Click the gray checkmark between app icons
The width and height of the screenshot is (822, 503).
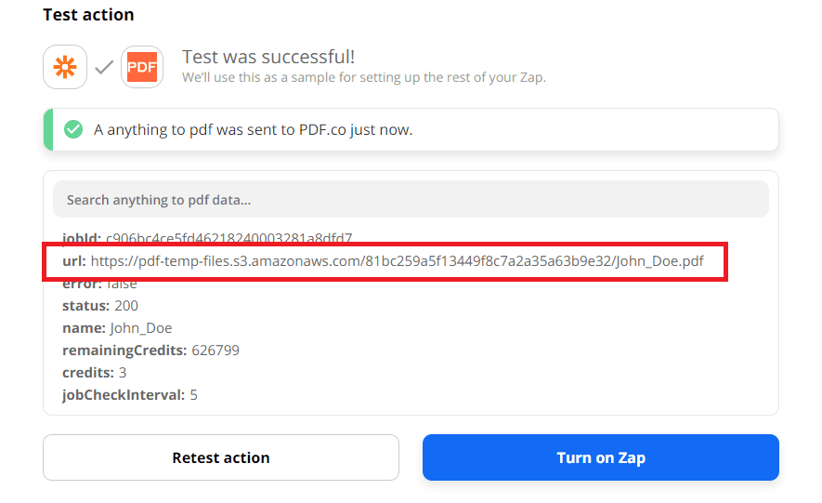[x=104, y=68]
